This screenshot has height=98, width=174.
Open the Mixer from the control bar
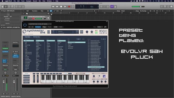coord(20,7)
